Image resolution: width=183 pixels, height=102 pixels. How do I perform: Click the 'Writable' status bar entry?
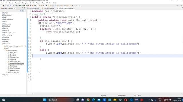[x=104, y=95]
